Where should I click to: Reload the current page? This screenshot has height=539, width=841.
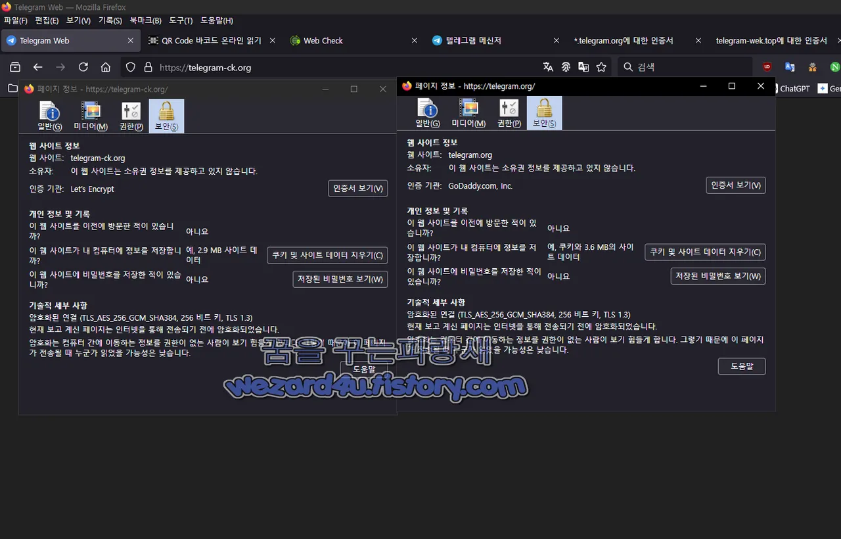83,67
